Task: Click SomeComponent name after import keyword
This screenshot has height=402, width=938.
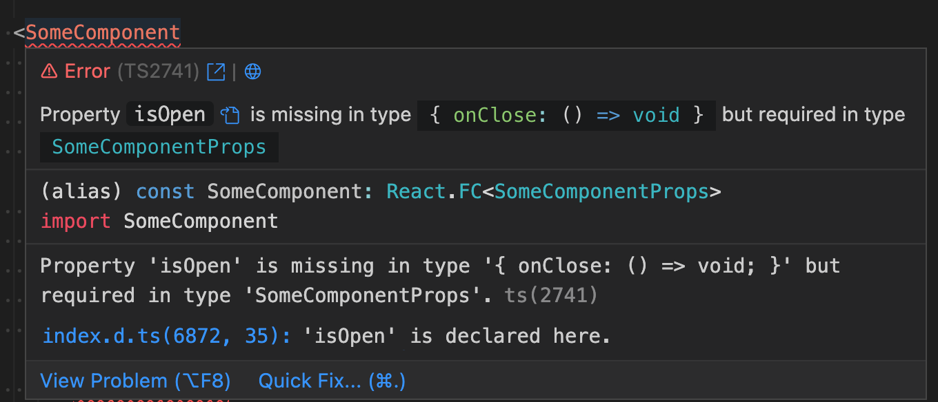Action: [201, 221]
